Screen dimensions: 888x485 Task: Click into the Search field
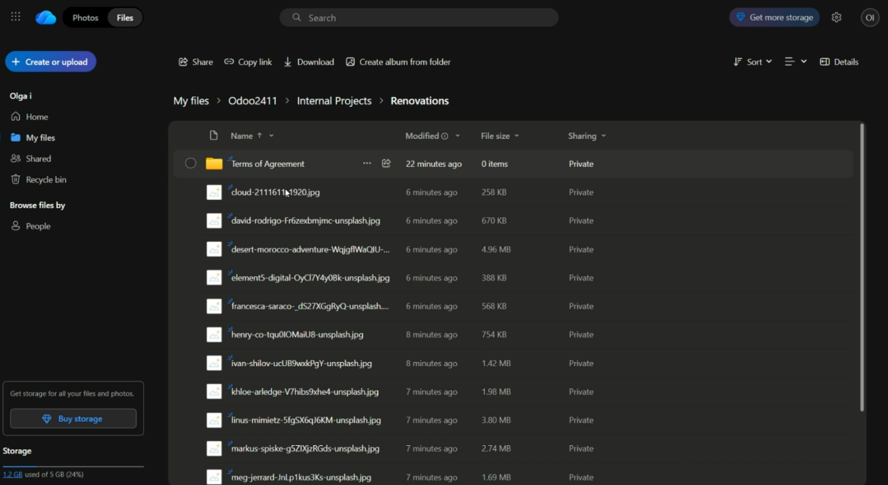(420, 17)
